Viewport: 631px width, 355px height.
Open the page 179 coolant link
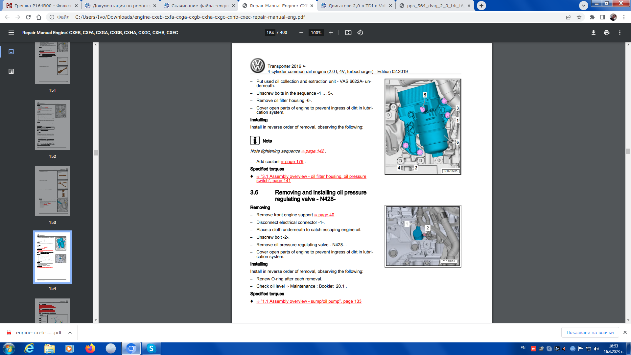pos(294,162)
